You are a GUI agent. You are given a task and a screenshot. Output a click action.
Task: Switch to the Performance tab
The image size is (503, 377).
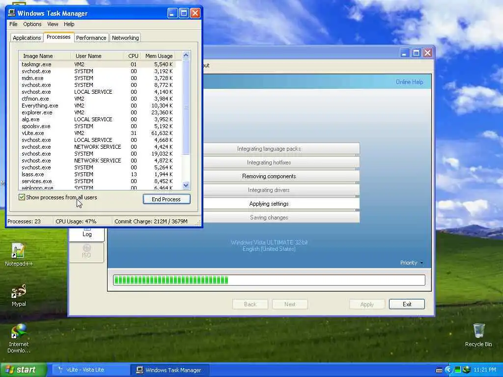(x=91, y=38)
